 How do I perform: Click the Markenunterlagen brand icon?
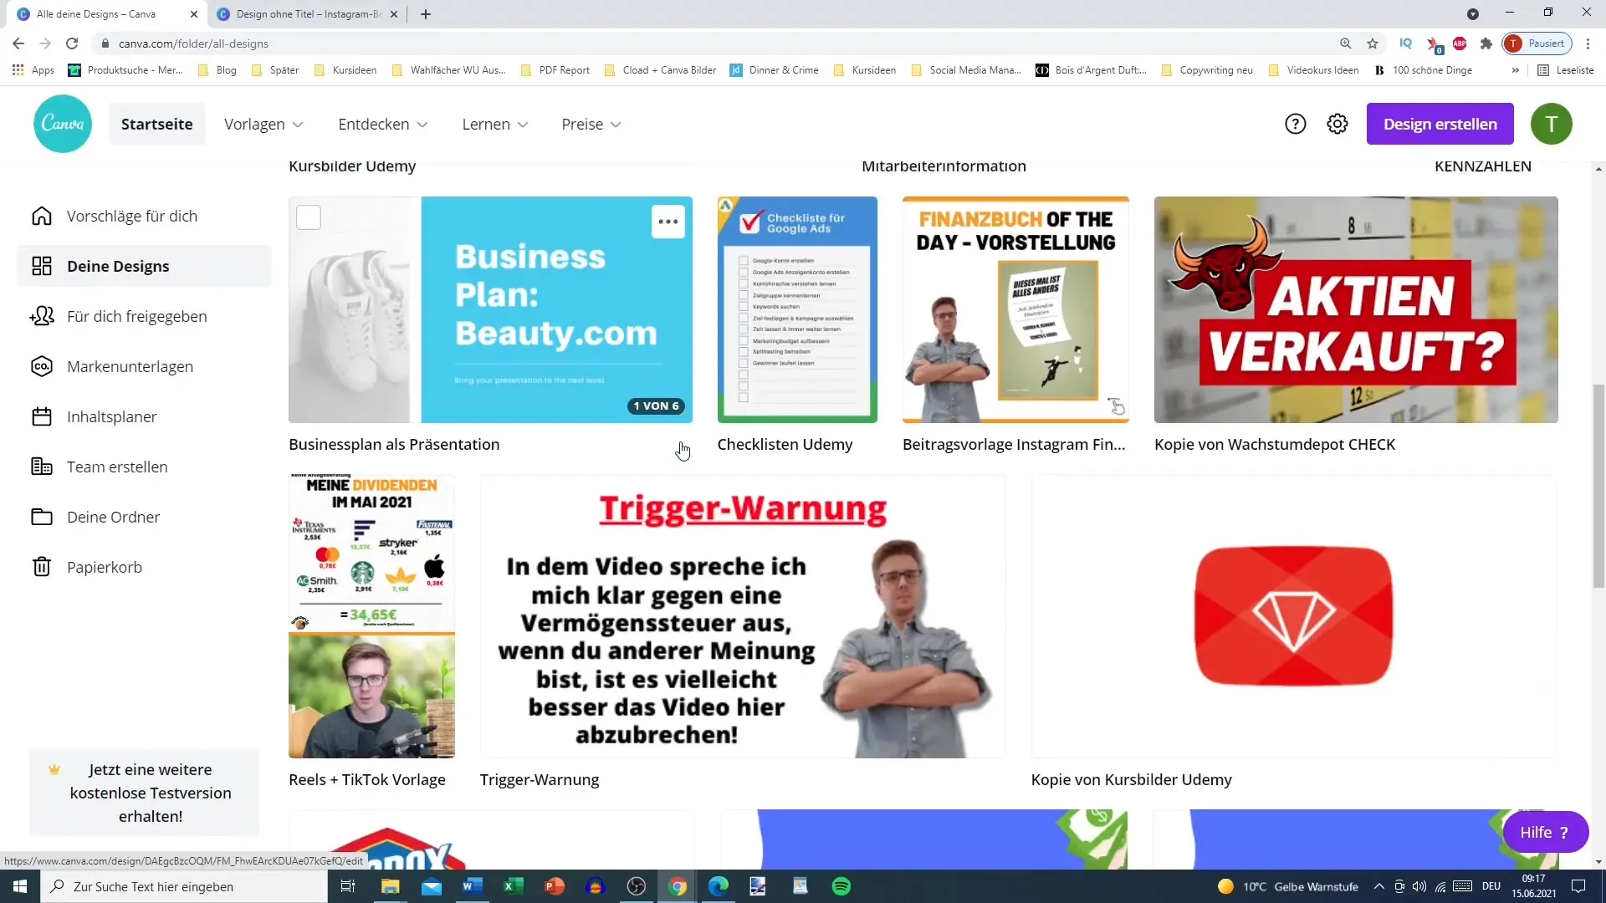tap(42, 366)
